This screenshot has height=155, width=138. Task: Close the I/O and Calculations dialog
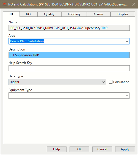pyautogui.click(x=134, y=4)
